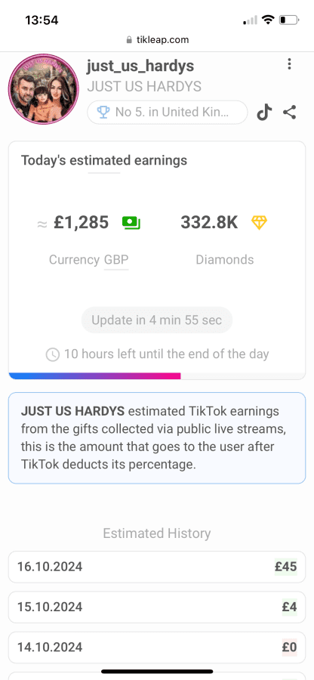Change the Currency GBP selector
Viewport: 314px width, 680px height.
point(89,260)
